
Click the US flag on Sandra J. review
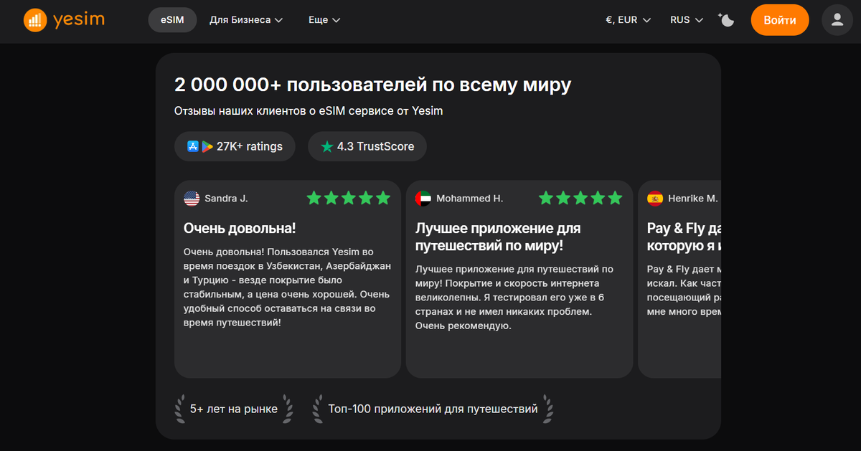coord(190,198)
